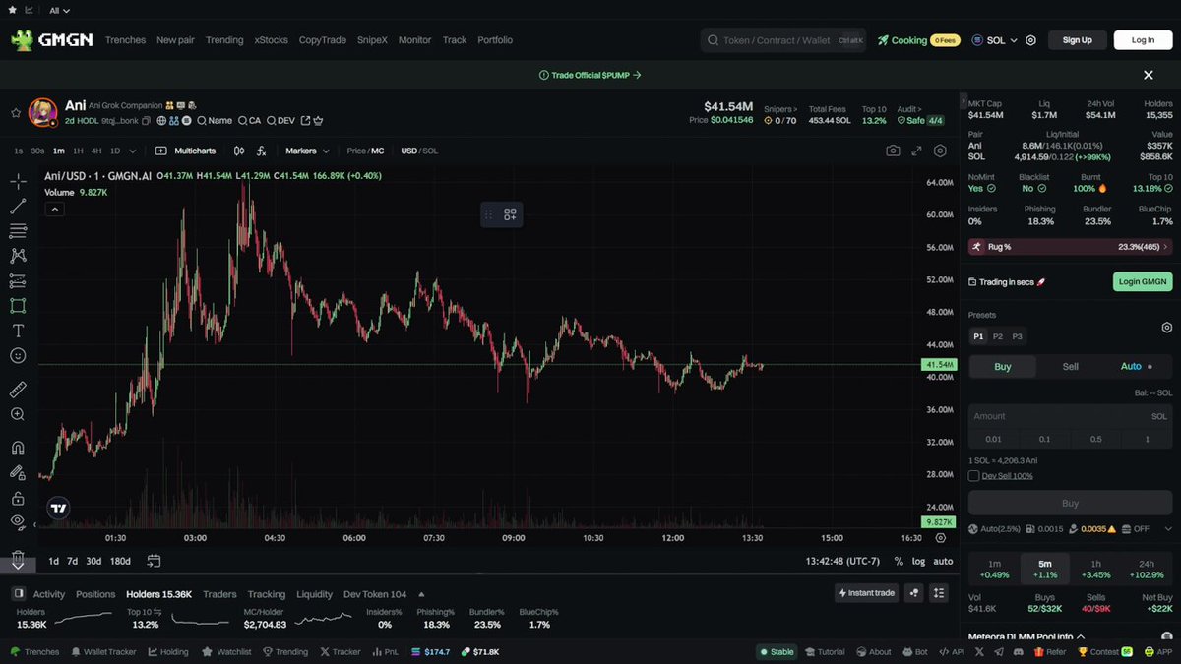This screenshot has height=664, width=1181.
Task: Toggle USD / SOL denomination
Action: coord(419,151)
